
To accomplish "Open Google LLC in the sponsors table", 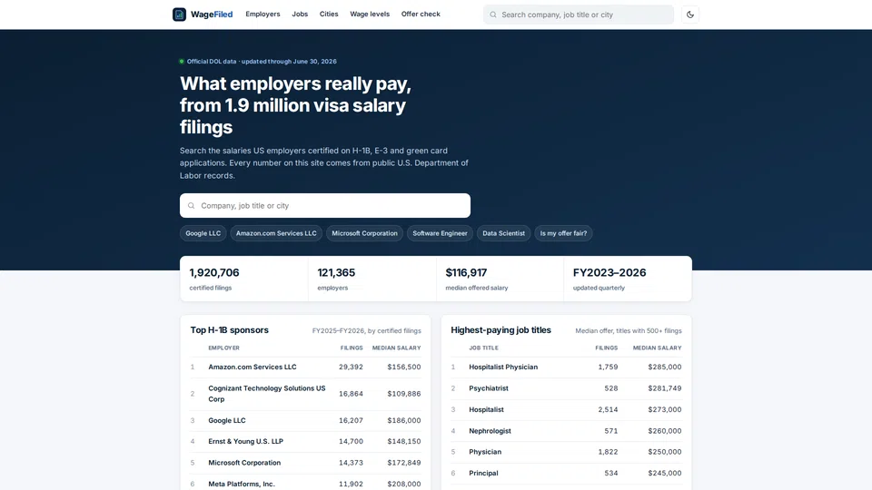I will click(x=227, y=420).
